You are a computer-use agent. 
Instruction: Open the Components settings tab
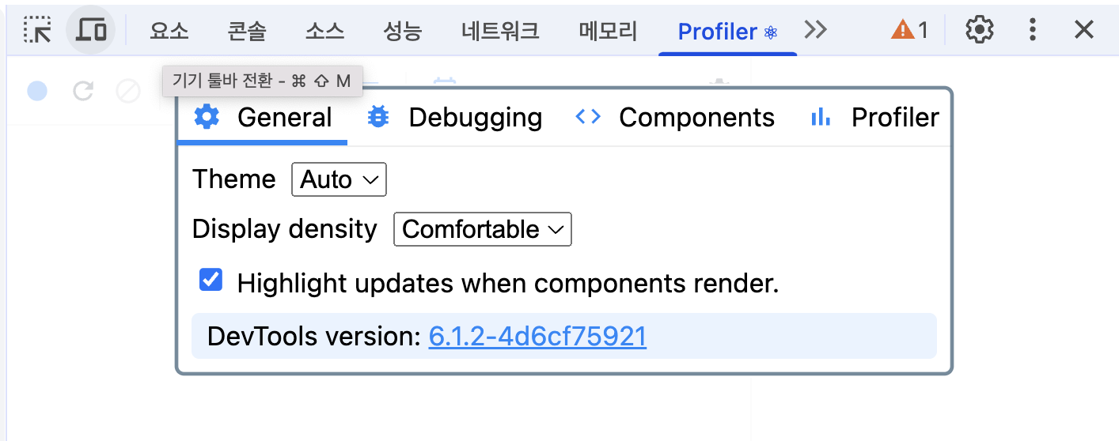click(675, 118)
